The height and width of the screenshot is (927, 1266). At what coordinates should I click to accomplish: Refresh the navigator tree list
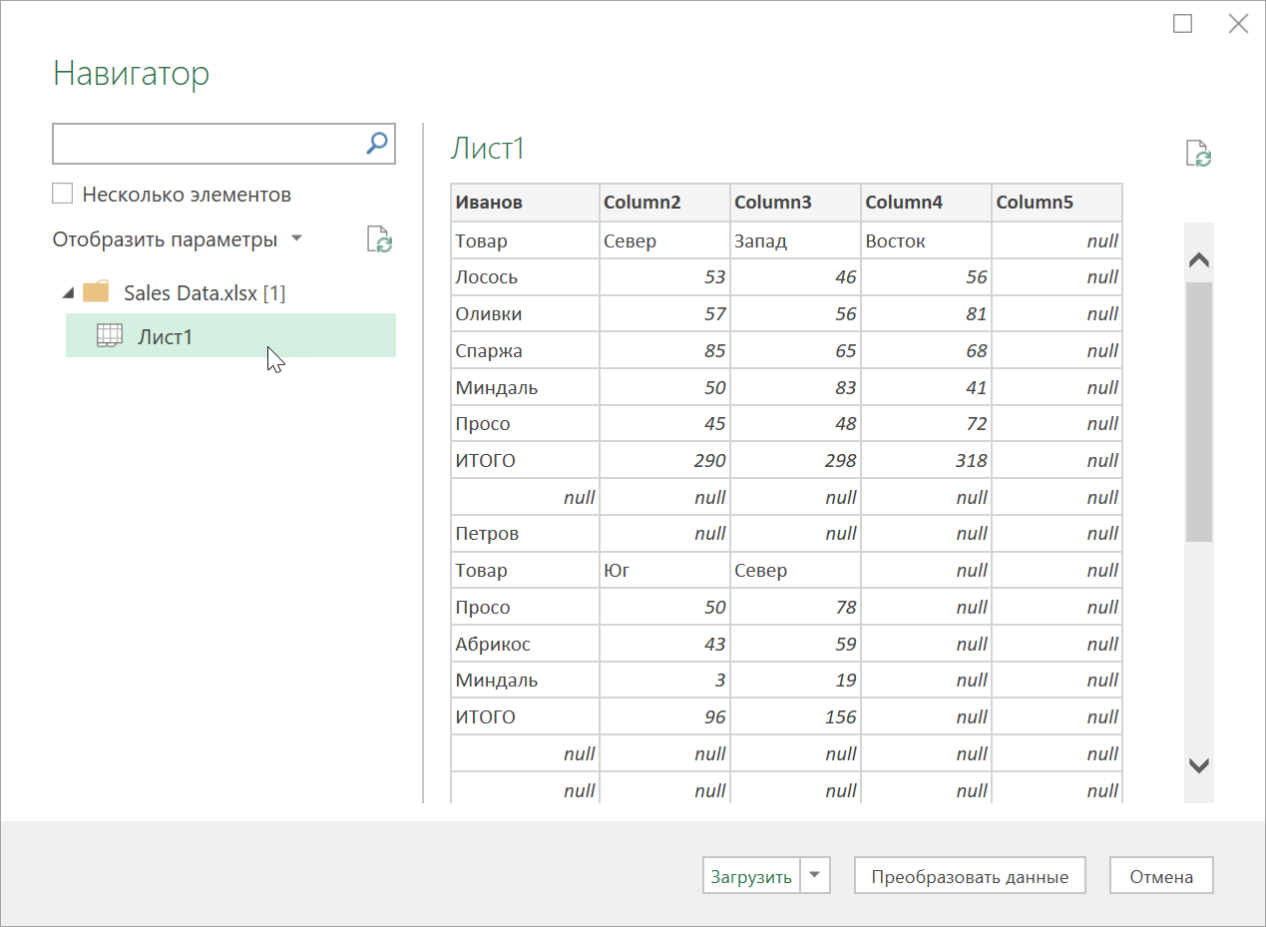coord(380,239)
